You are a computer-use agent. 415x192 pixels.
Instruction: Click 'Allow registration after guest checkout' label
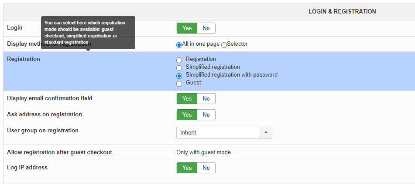[59, 152]
